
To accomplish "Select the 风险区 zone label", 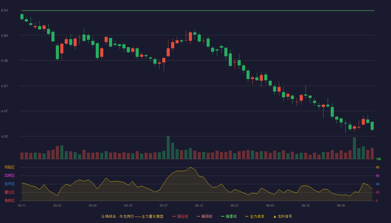I will (x=10, y=167).
